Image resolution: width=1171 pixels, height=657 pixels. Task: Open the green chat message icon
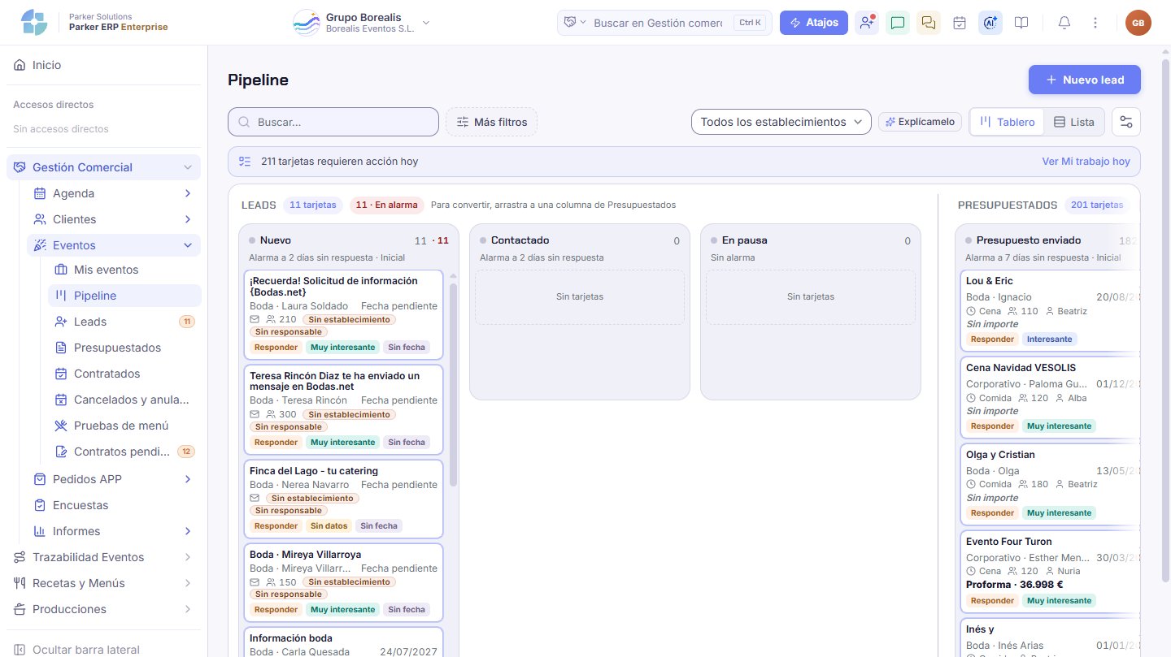tap(898, 23)
